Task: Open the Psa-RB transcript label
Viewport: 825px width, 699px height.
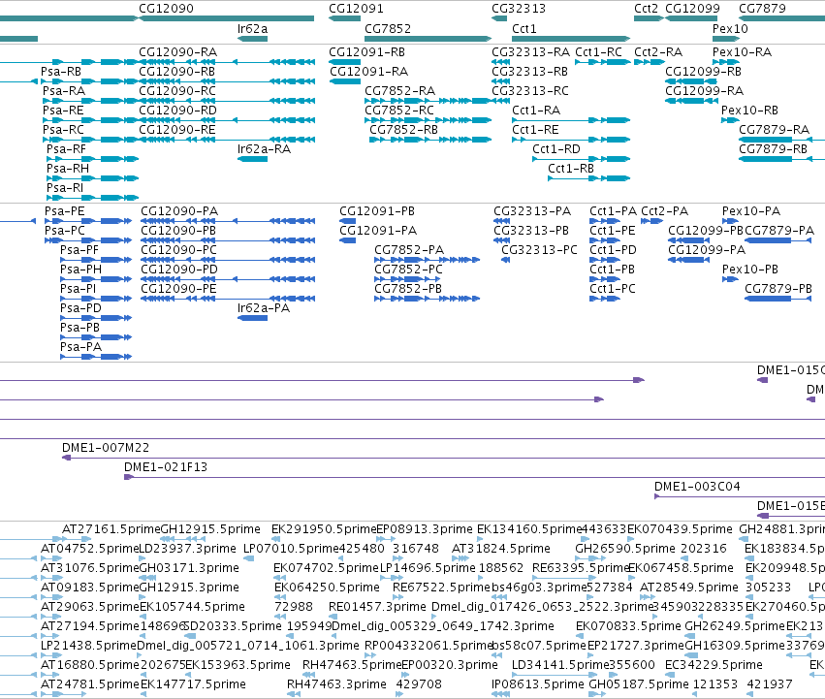Action: 60,71
